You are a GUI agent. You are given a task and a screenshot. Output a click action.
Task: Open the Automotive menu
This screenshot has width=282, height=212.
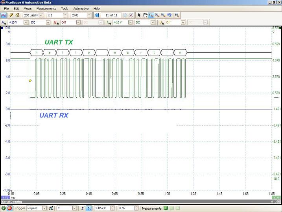(81, 9)
